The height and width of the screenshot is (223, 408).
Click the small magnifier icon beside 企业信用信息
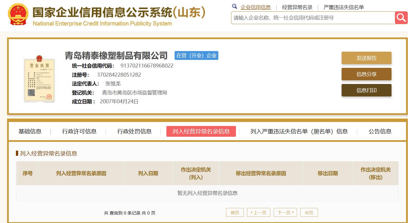point(235,7)
